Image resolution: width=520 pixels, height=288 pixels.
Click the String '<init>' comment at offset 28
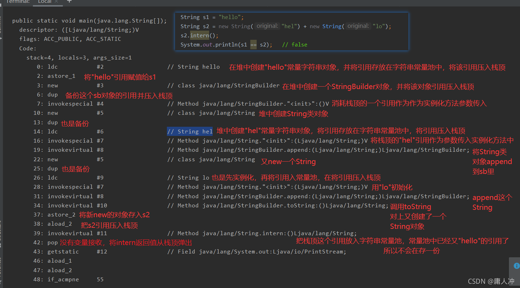pyautogui.click(x=267, y=187)
